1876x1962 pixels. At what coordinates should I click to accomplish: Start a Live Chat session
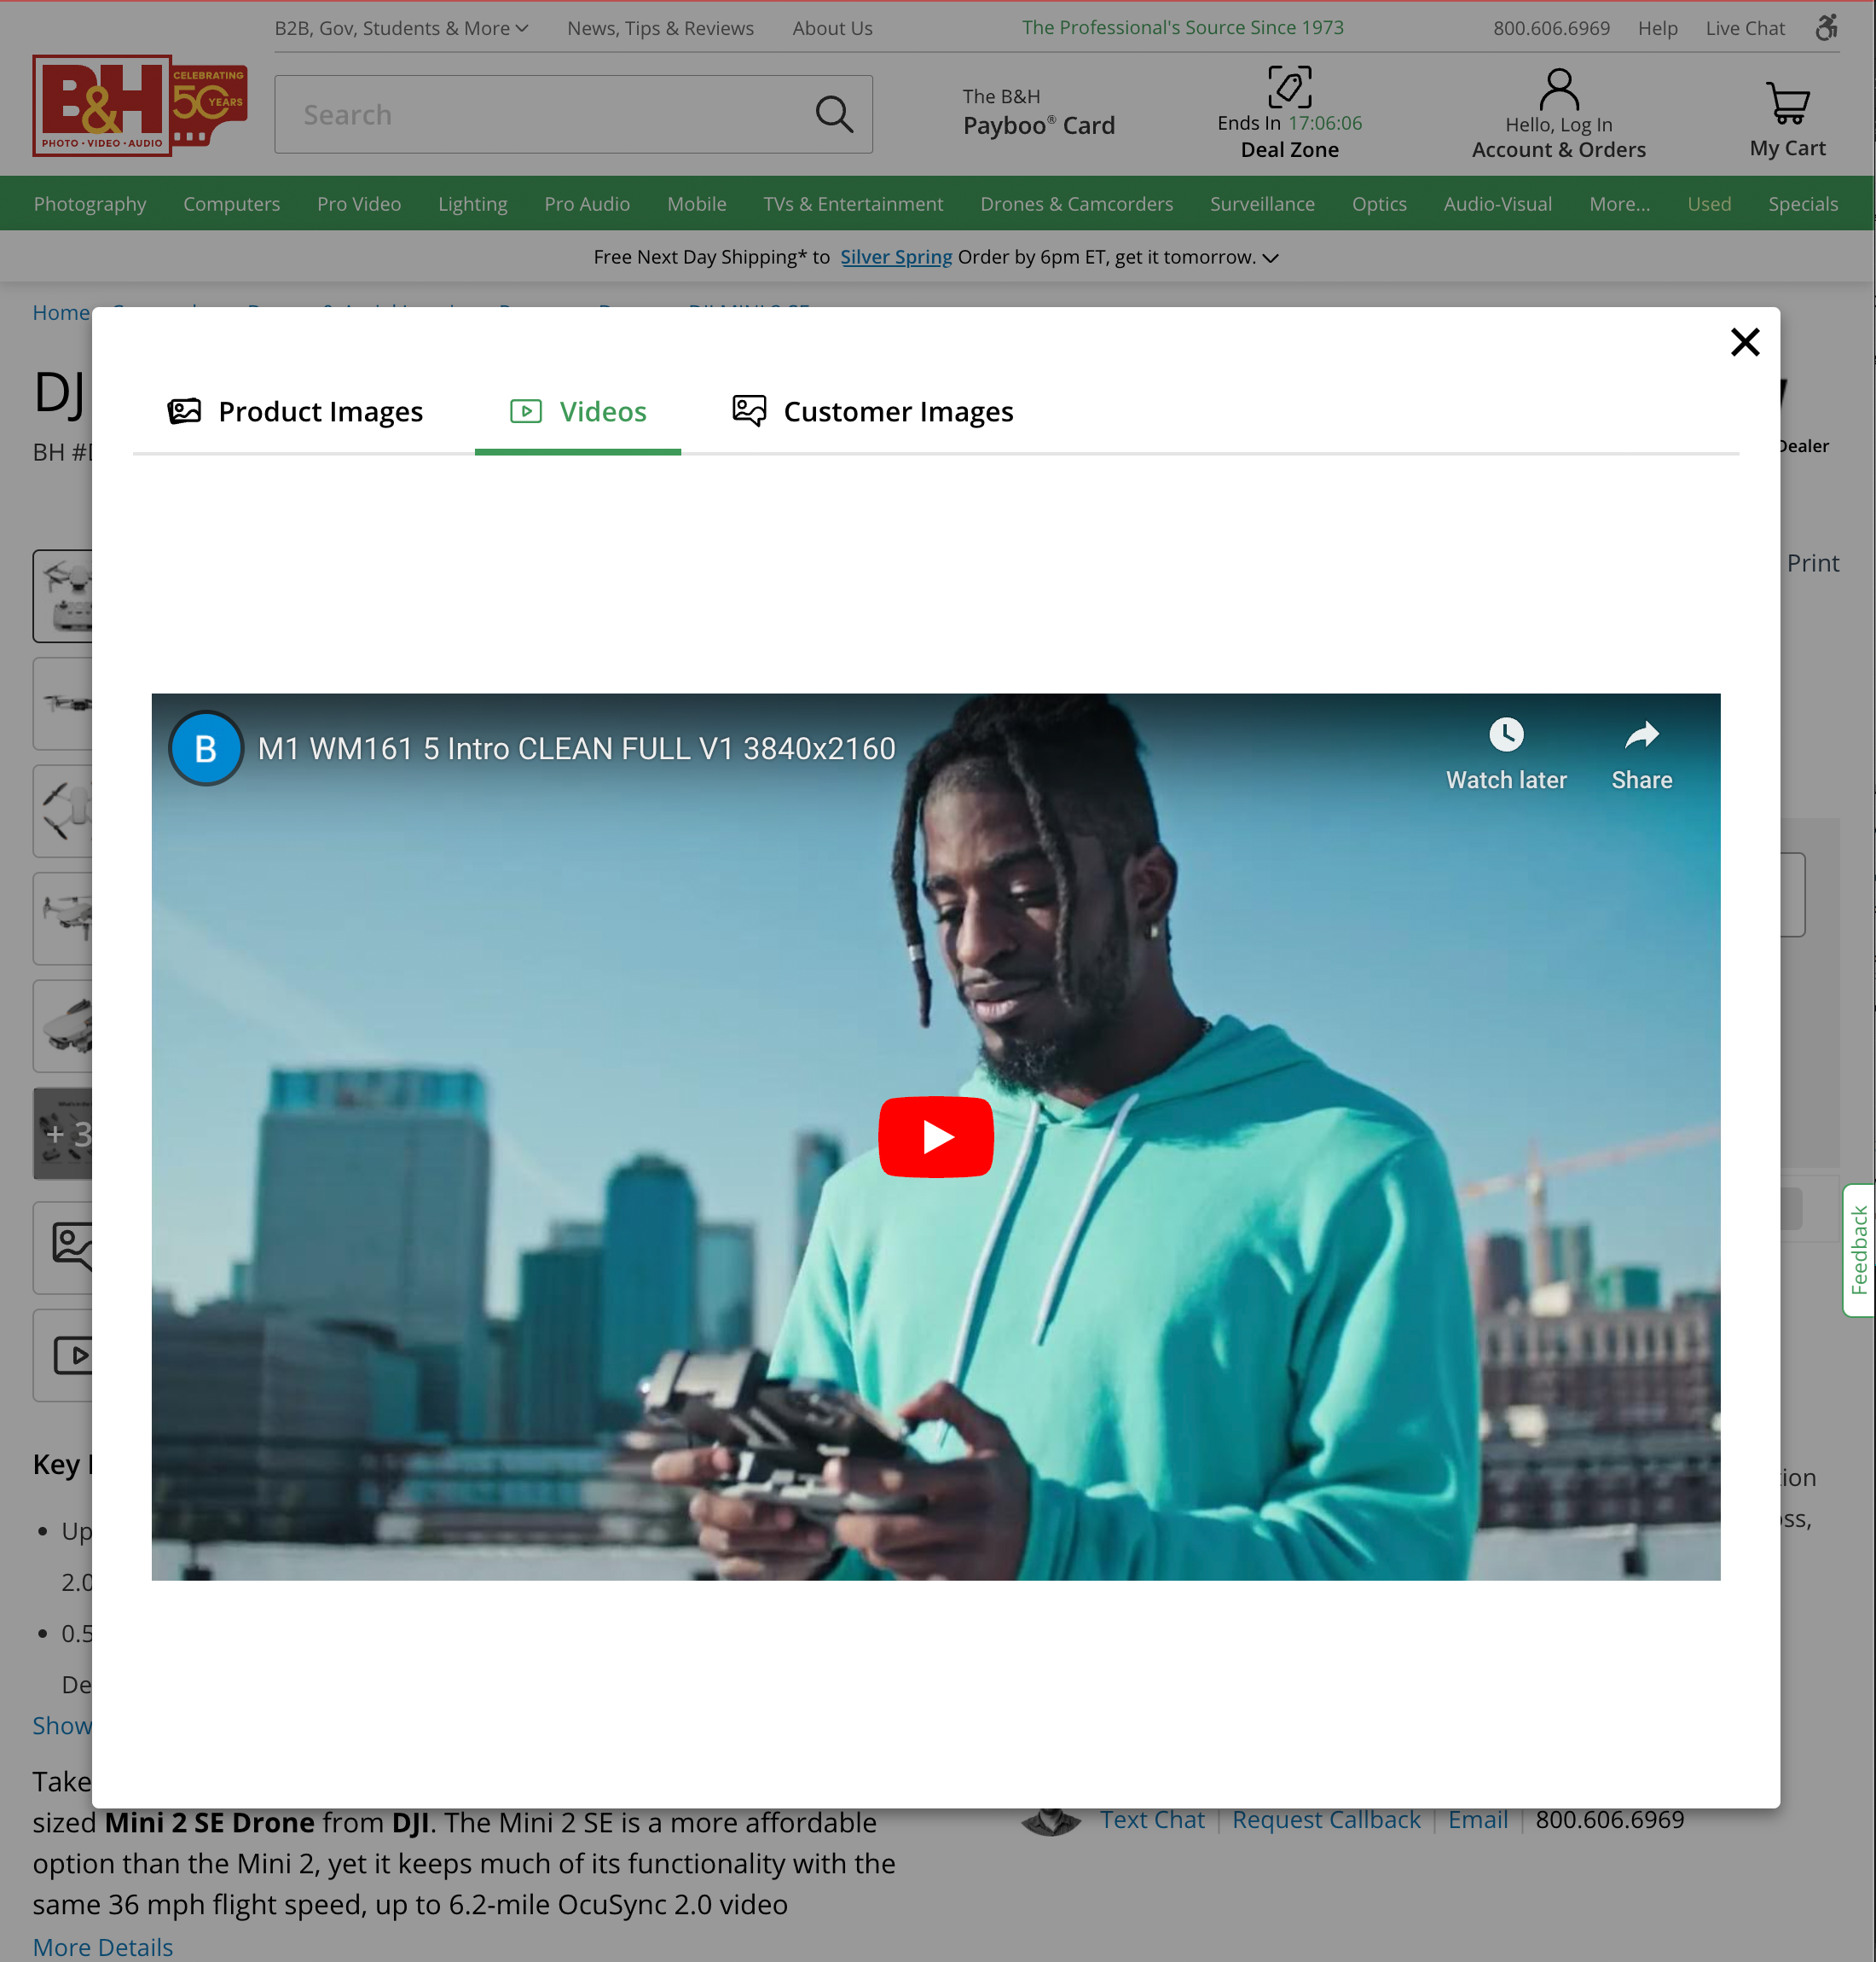pyautogui.click(x=1745, y=28)
